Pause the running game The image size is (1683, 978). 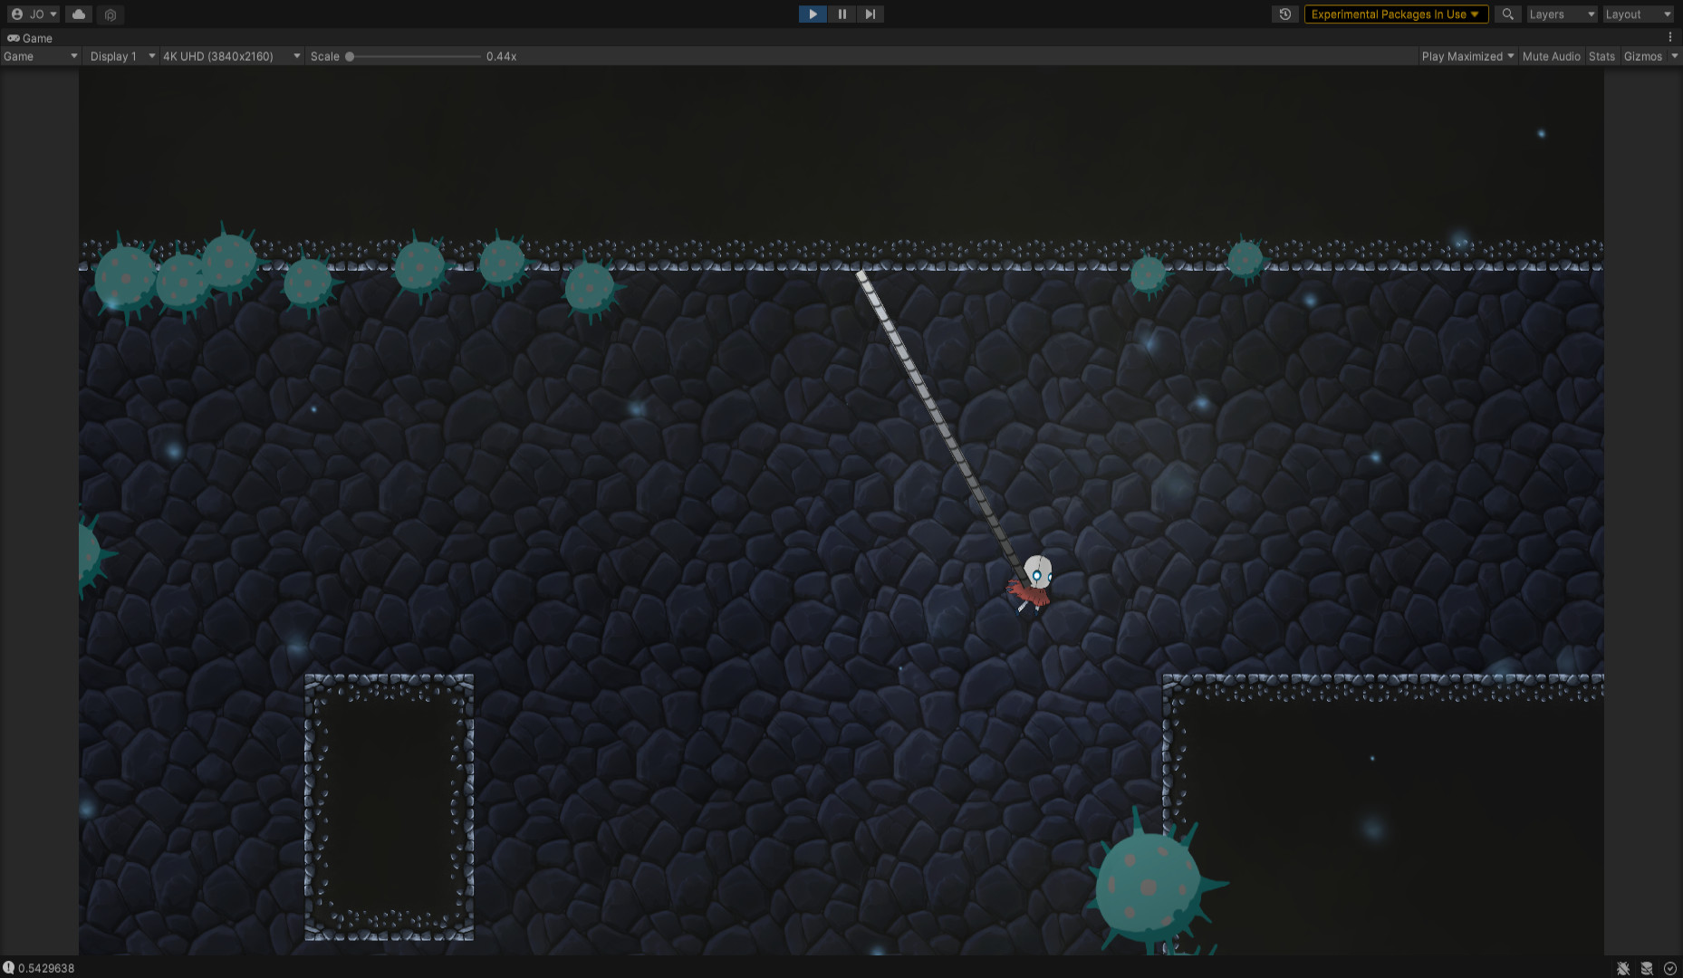(841, 14)
